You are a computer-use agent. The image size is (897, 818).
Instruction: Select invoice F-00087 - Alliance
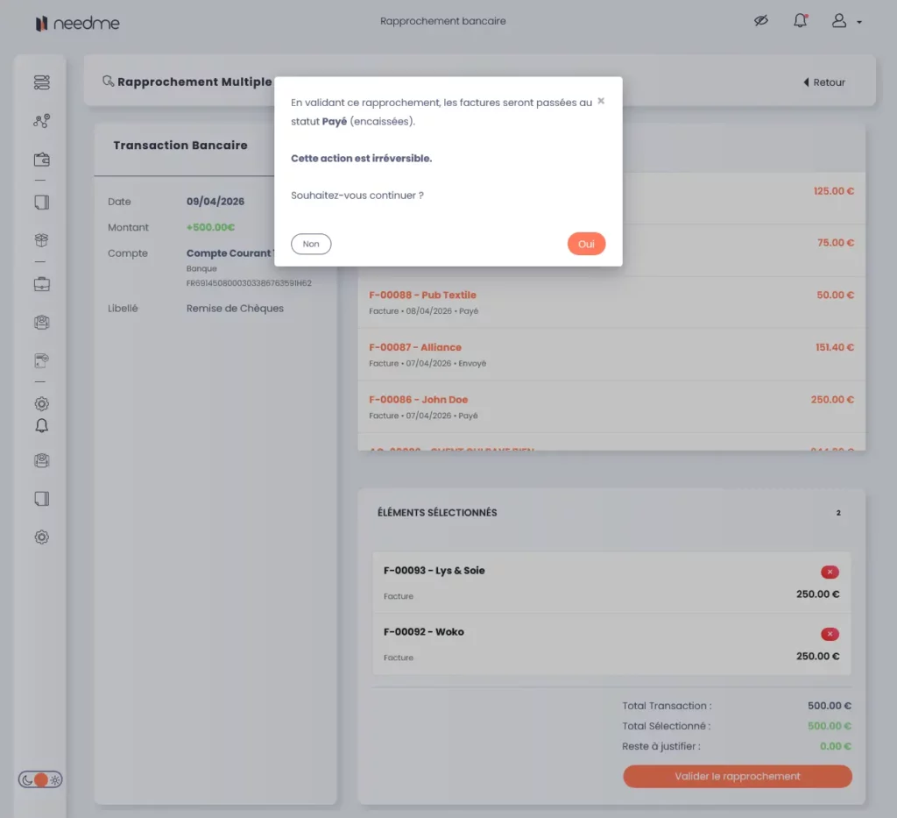point(415,347)
